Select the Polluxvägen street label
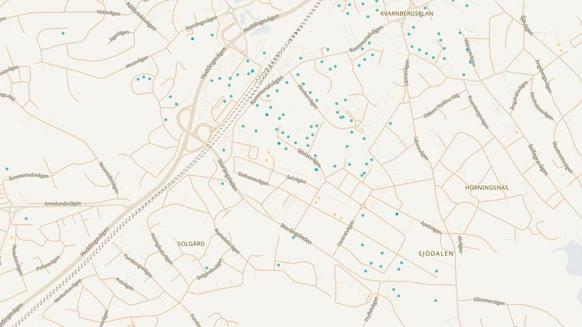 click(48, 263)
